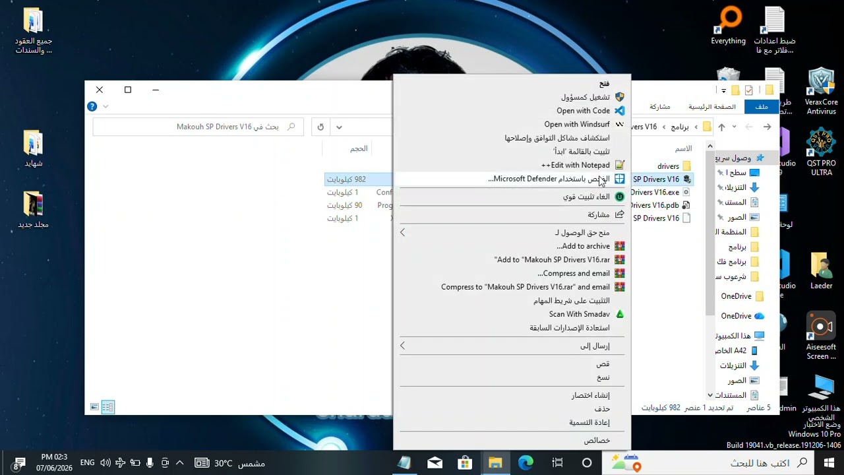Switch to الصفحة الرئيسية ribbon tab
The height and width of the screenshot is (475, 844).
[x=712, y=106]
